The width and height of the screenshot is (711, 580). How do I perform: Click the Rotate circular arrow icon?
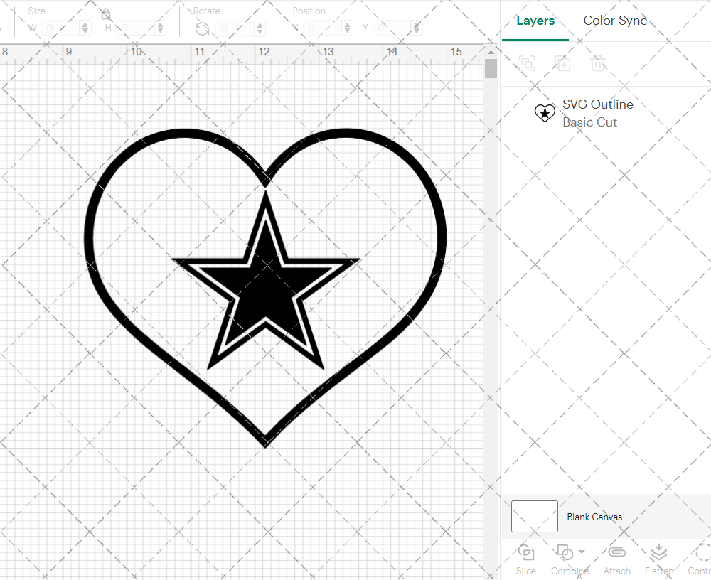202,28
